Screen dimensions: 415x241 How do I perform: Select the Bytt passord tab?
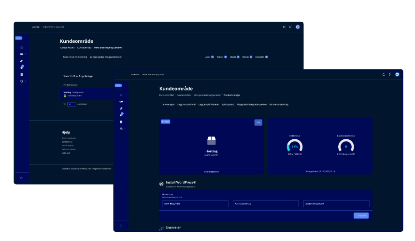point(227,104)
